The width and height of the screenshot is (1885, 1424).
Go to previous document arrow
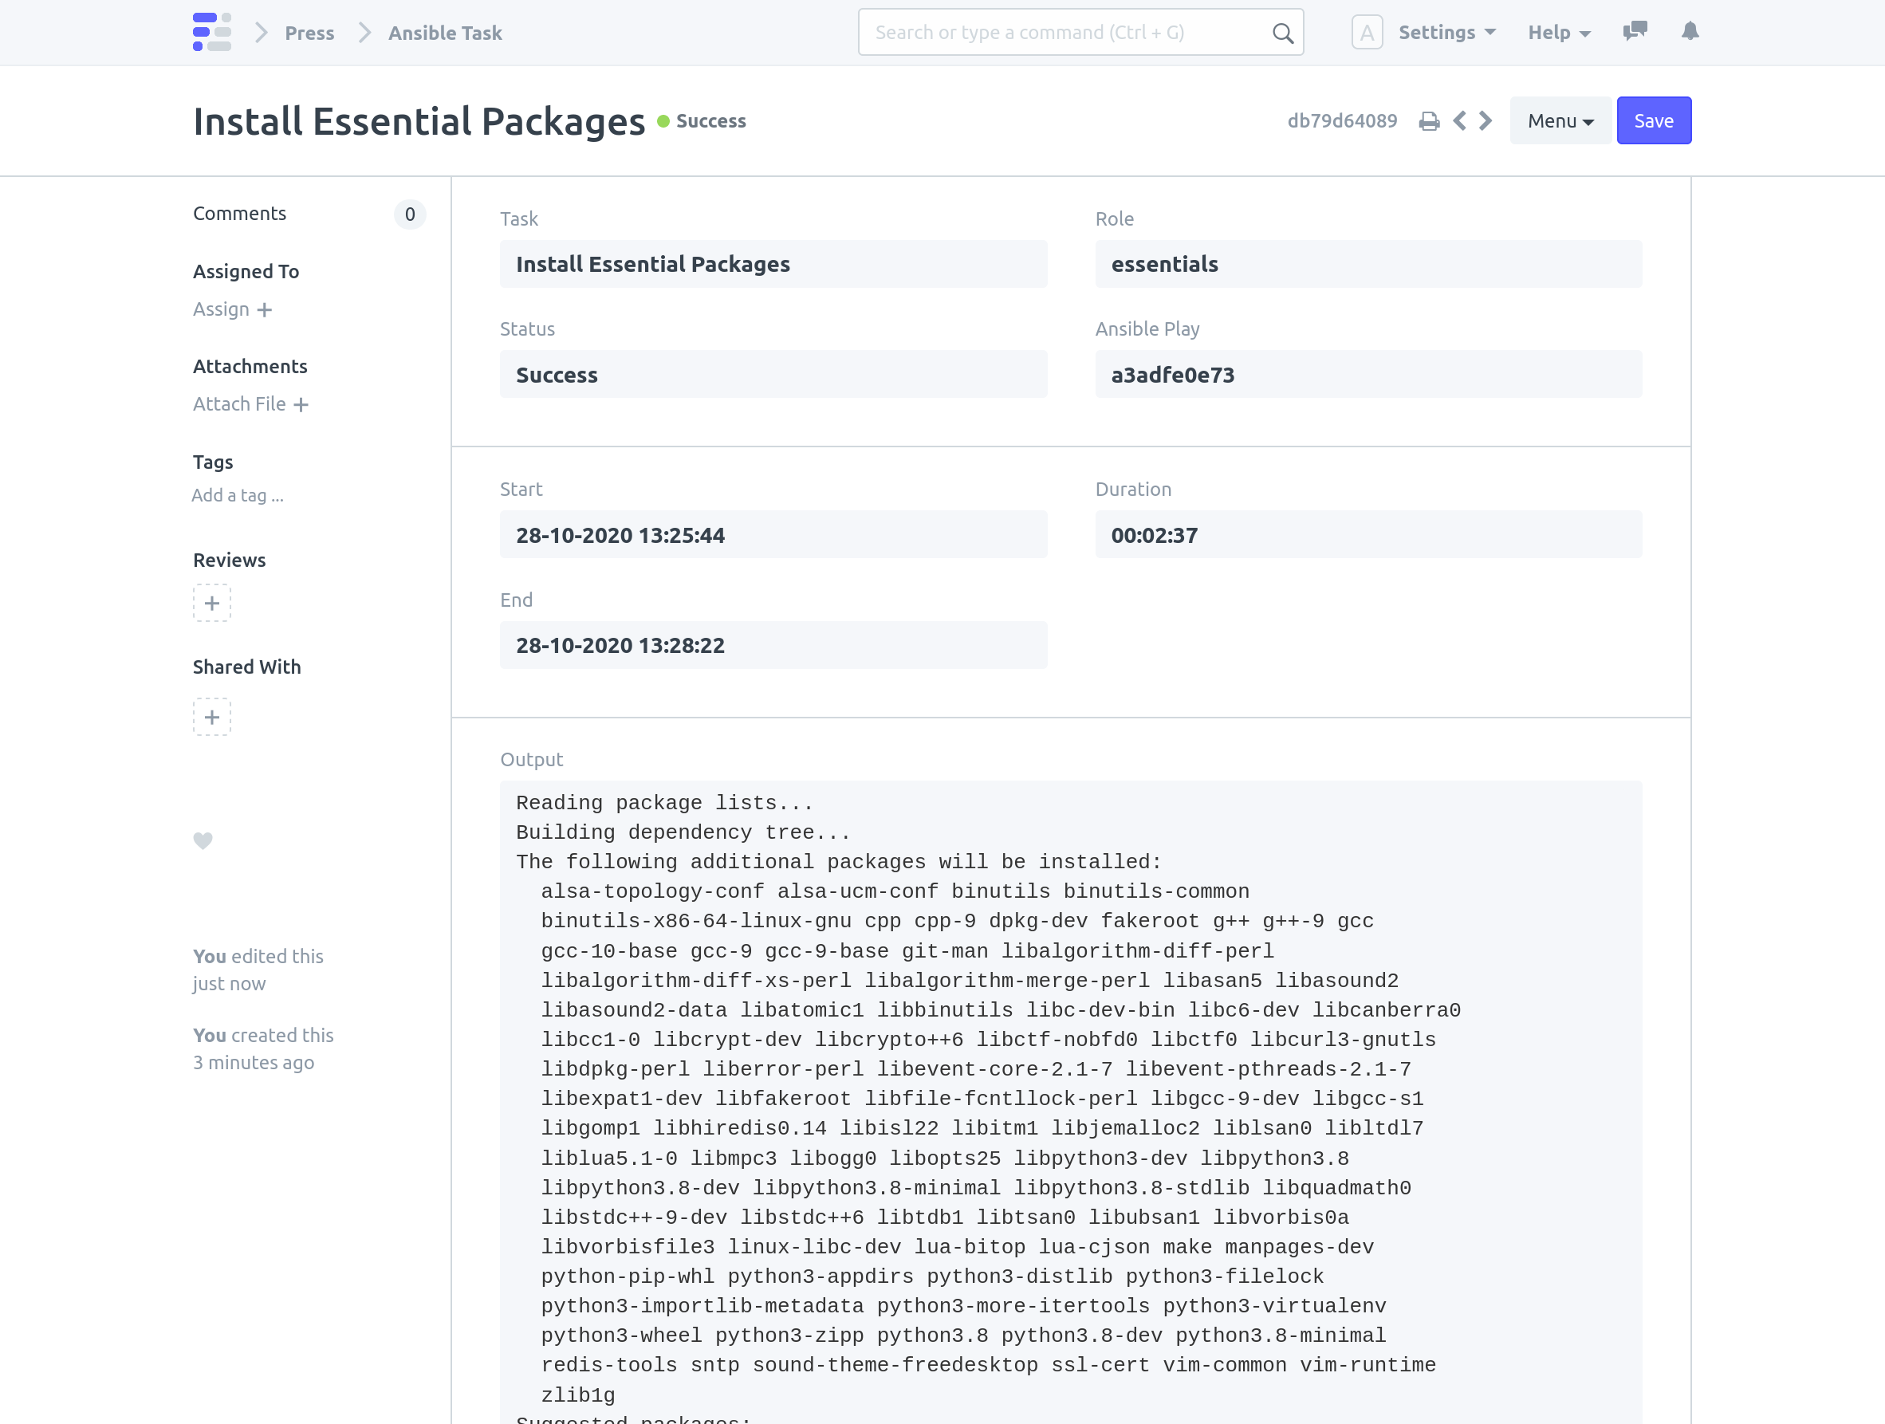point(1460,121)
